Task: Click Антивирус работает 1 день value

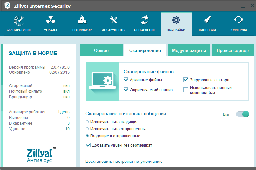Action: coord(63,112)
